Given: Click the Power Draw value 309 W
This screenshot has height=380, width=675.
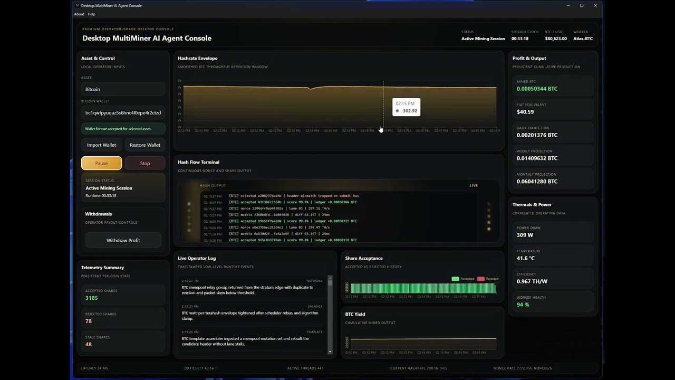Looking at the screenshot, I should 525,235.
